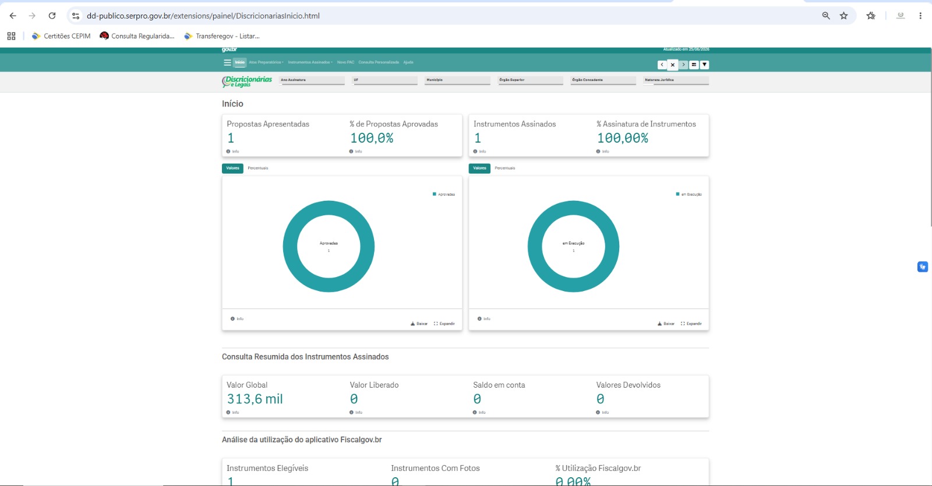
Task: Select Valores toggle above the left chart
Action: [232, 168]
